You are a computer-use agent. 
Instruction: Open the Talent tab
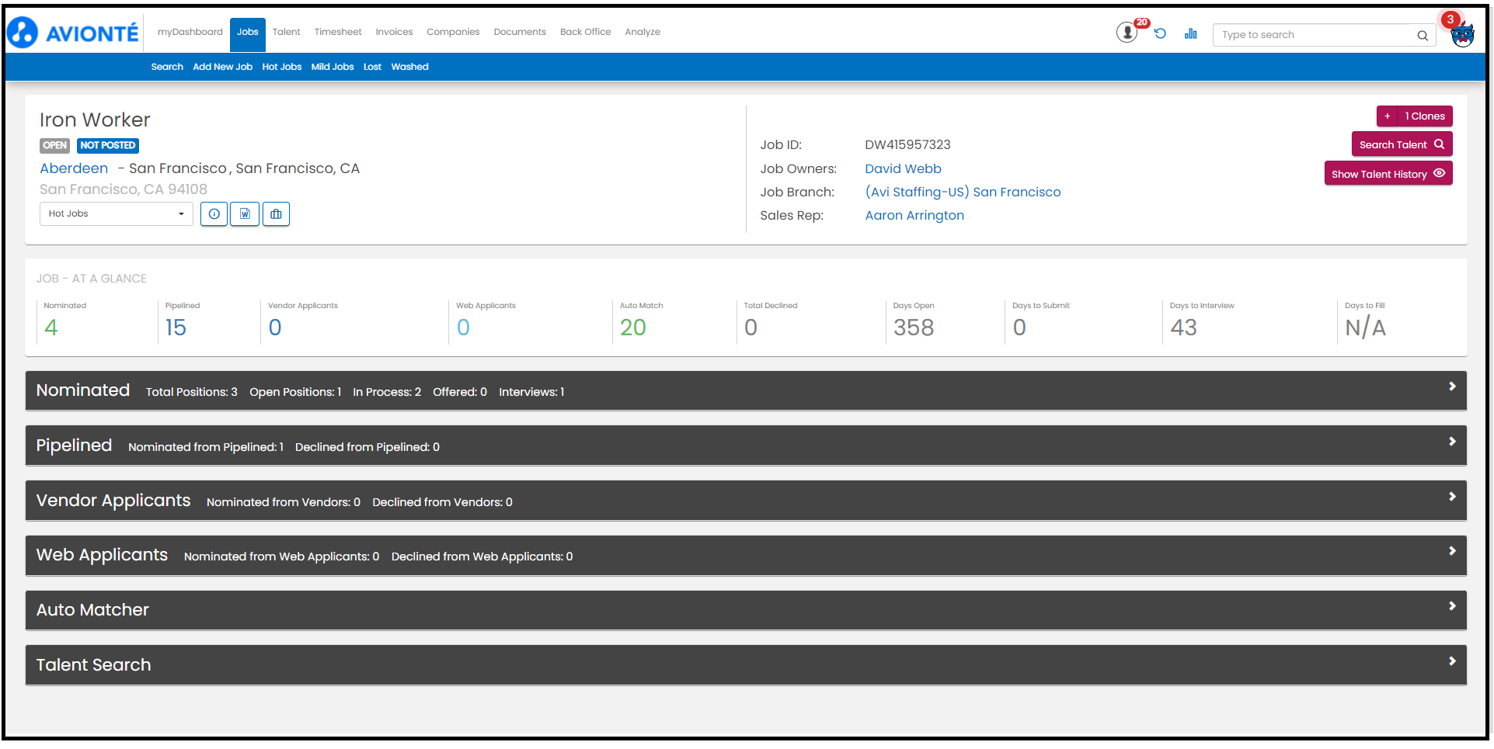tap(286, 32)
